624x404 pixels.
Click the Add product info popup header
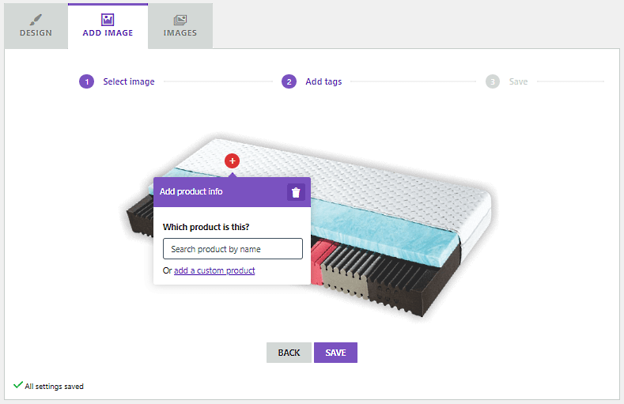point(214,191)
